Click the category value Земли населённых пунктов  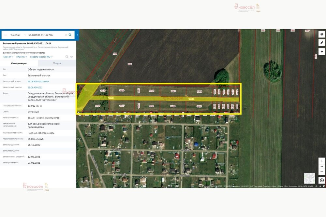point(44,118)
